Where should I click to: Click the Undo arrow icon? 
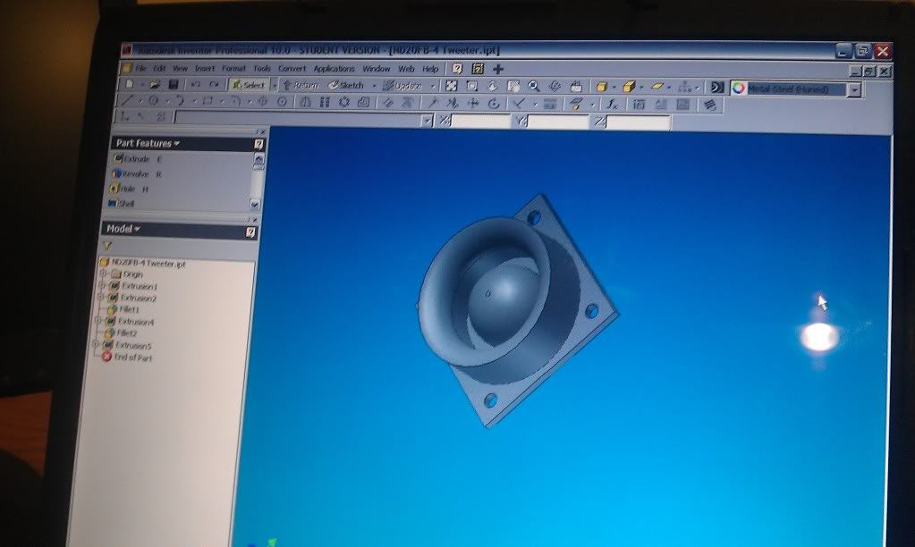(196, 85)
